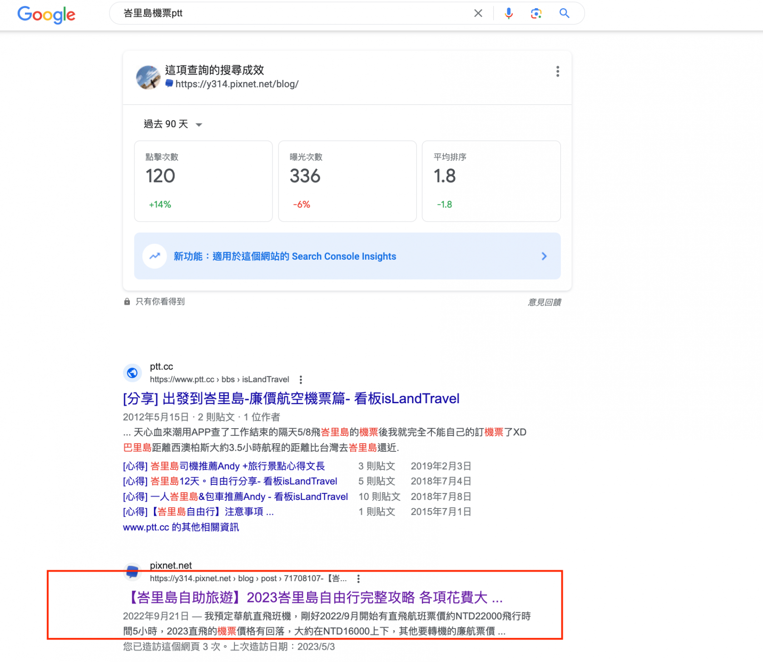Screen dimensions: 763x662
Task: Expand the 過去 90 天 date range dropdown
Action: click(173, 124)
